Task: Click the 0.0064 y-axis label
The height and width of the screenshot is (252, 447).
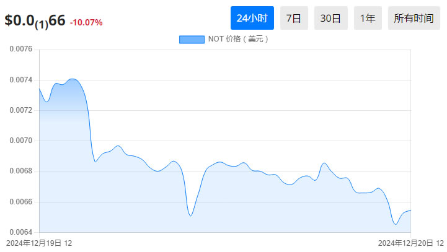Action: [21, 232]
